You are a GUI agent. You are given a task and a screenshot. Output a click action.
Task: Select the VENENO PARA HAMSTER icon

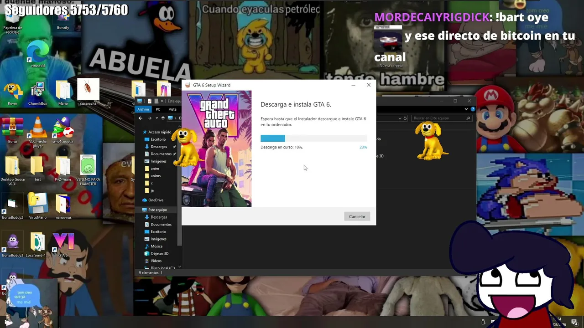click(88, 170)
